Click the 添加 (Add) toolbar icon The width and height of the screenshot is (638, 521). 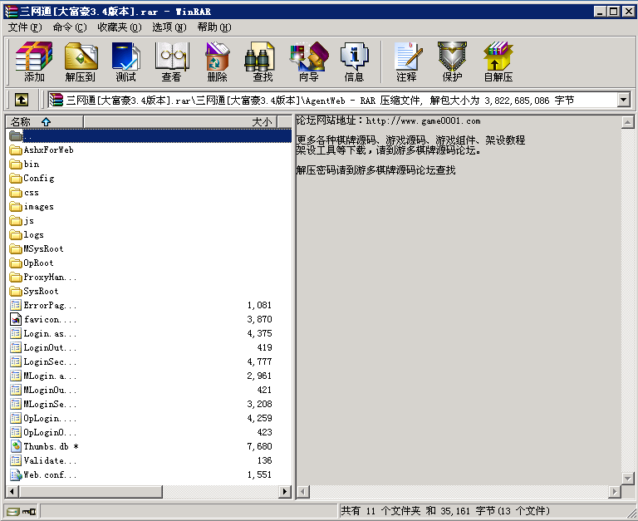pos(34,62)
